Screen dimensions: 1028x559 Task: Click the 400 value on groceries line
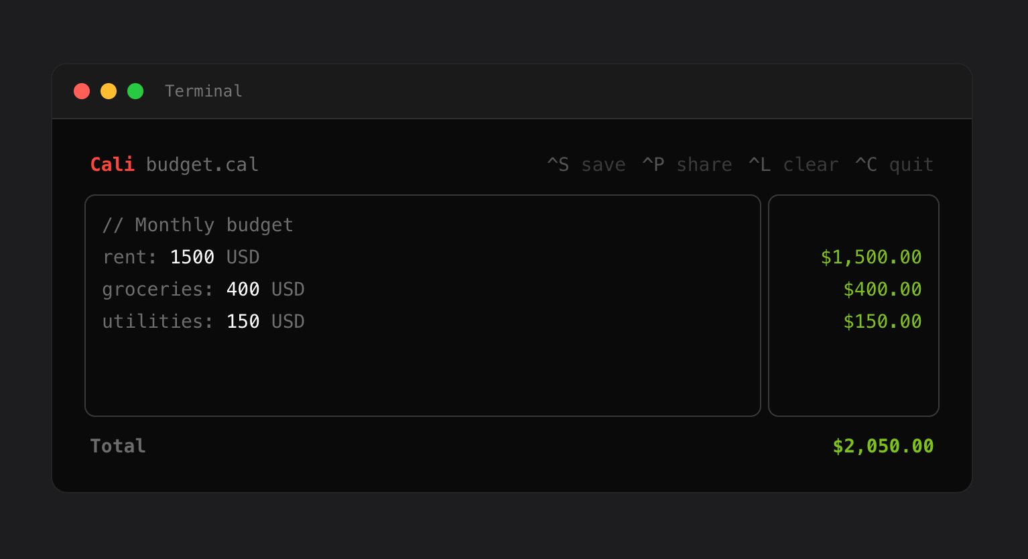(243, 290)
